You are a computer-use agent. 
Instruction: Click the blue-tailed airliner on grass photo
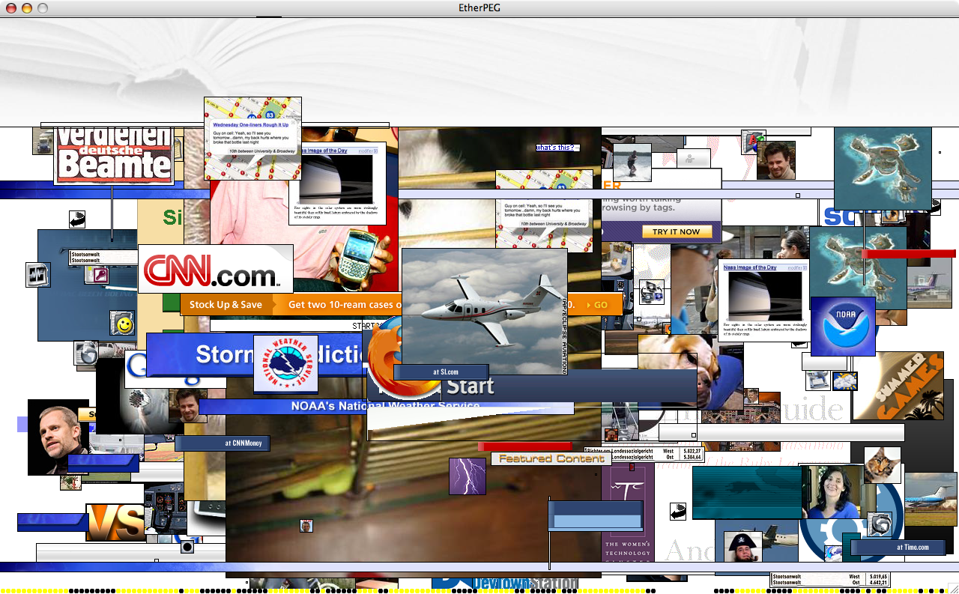(931, 499)
